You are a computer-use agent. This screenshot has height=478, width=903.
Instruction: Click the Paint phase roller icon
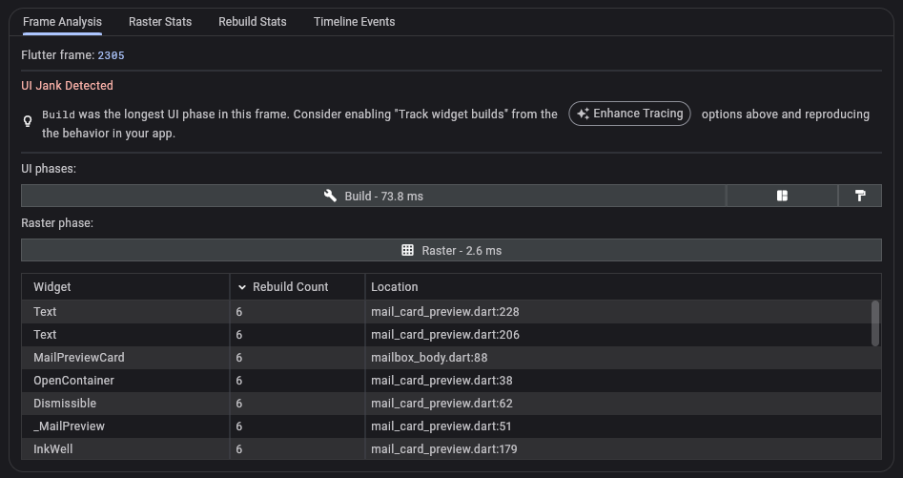tap(860, 196)
